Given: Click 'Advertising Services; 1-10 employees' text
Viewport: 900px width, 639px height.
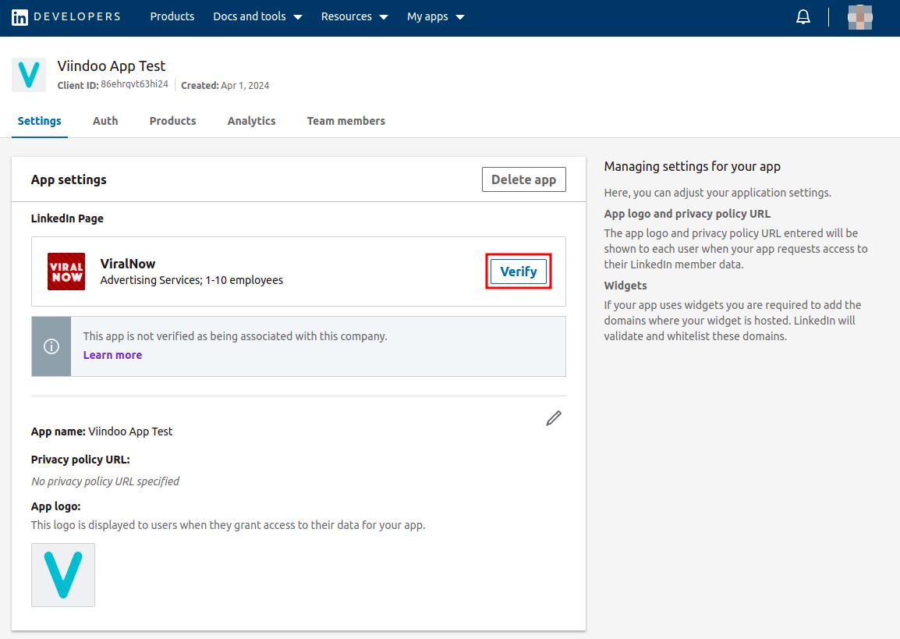Looking at the screenshot, I should [x=192, y=280].
